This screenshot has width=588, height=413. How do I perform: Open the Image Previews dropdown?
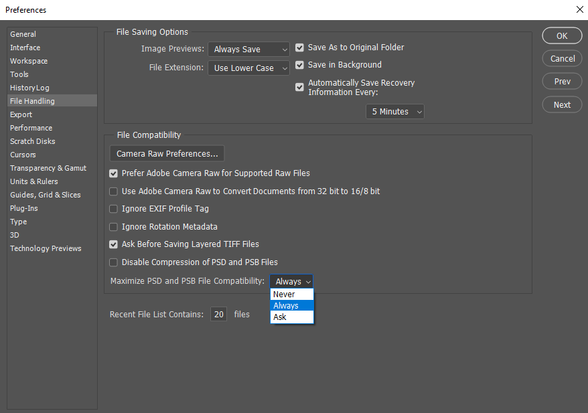coord(248,49)
